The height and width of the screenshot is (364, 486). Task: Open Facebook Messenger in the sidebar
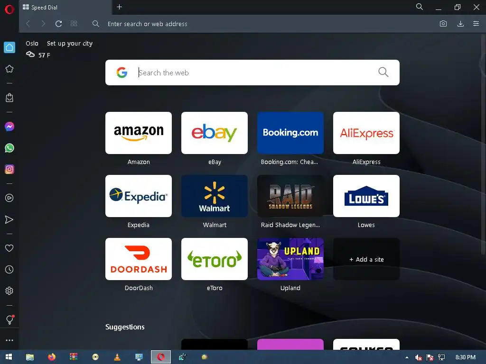[x=9, y=127]
